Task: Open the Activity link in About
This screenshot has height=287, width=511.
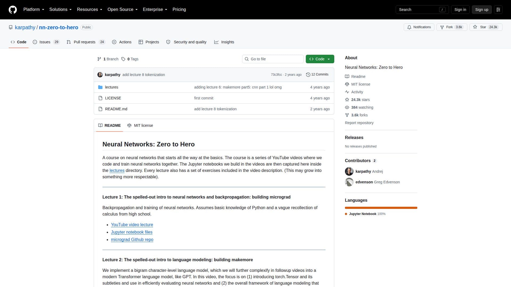Action: tap(357, 92)
